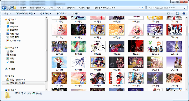Click file list scroll down arrow
The height and width of the screenshot is (101, 189).
click(186, 89)
